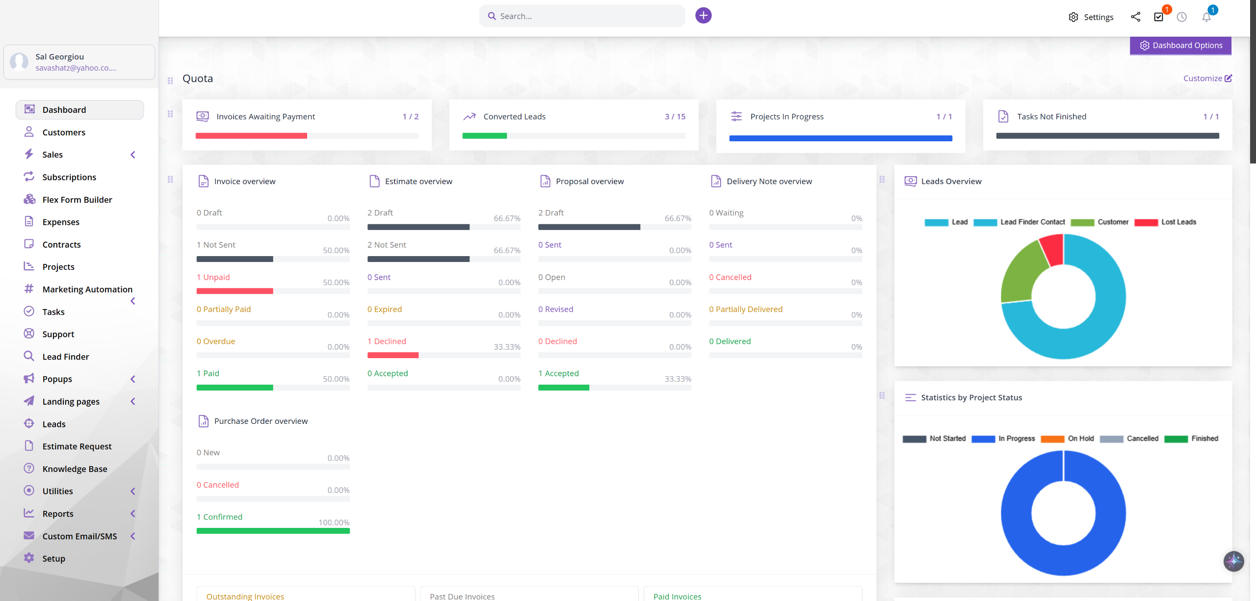Image resolution: width=1256 pixels, height=601 pixels.
Task: Switch to the Paid Invoices tab
Action: click(677, 596)
